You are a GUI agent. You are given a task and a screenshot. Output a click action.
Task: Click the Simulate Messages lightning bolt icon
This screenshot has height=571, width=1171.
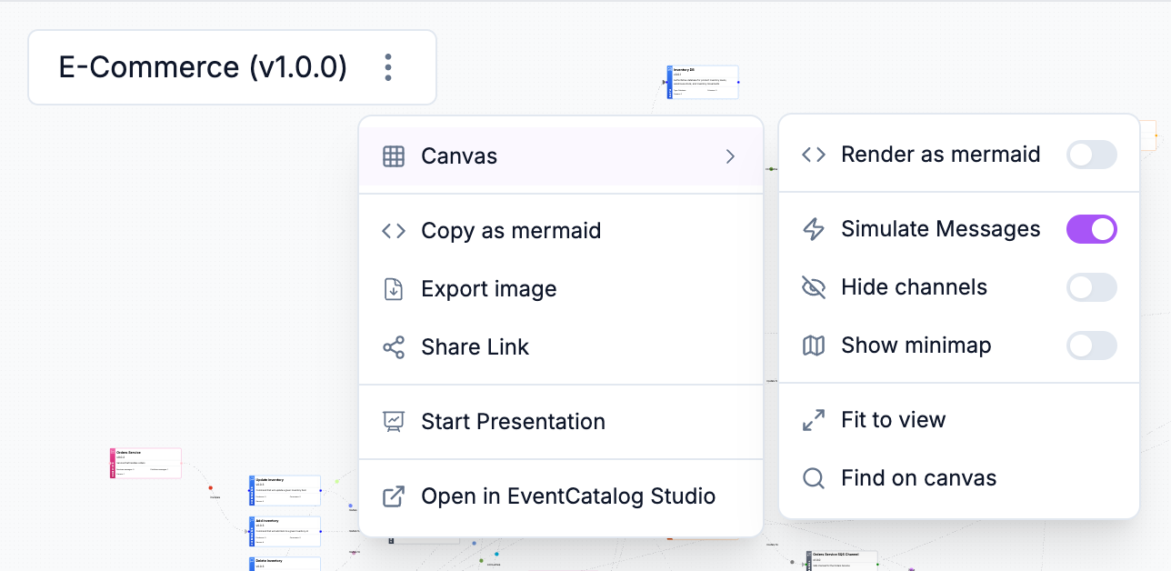(813, 229)
